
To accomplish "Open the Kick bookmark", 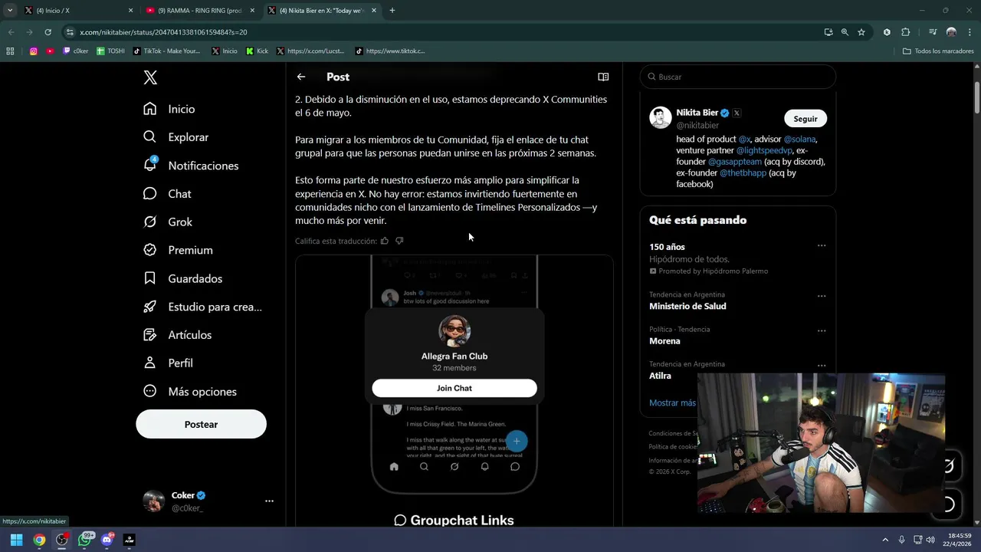I will point(258,51).
